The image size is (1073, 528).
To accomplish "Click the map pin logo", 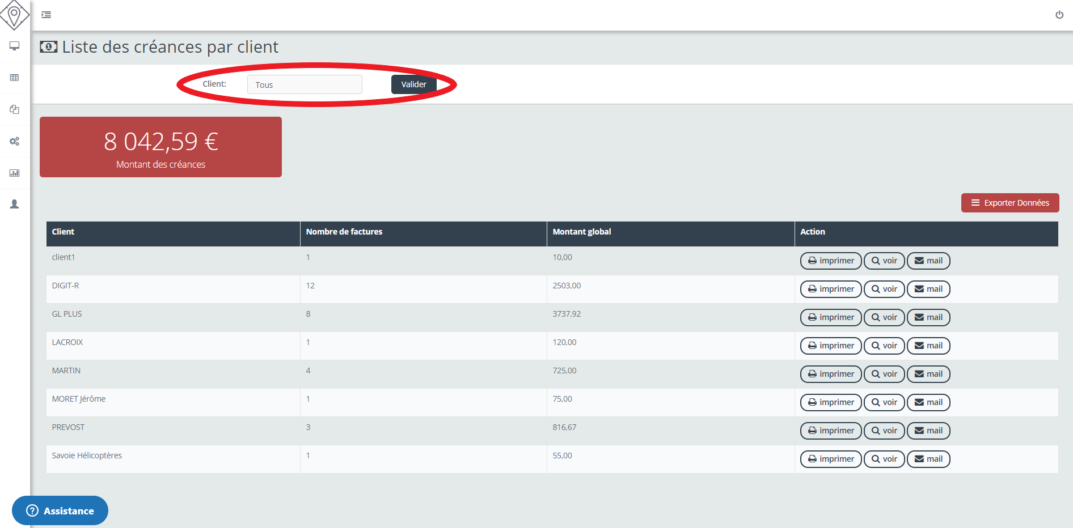I will (14, 14).
